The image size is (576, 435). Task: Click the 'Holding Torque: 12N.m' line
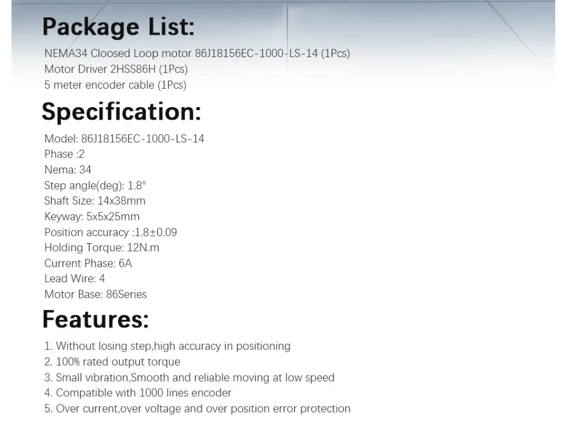coord(102,248)
